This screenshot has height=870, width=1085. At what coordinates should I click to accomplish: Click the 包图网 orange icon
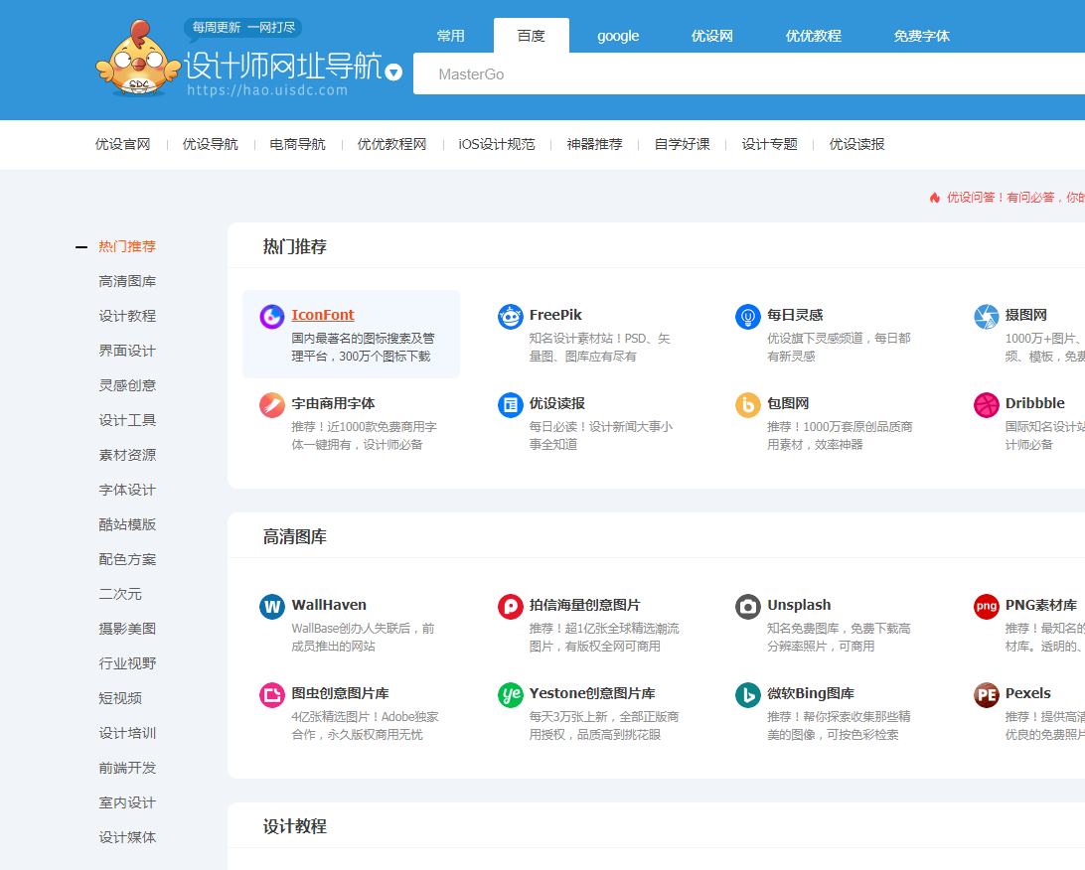click(x=748, y=405)
